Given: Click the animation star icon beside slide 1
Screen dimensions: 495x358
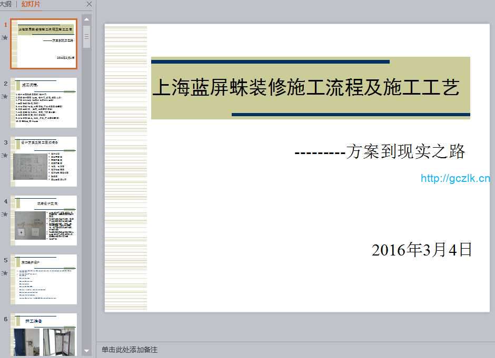Looking at the screenshot, I should [5, 37].
